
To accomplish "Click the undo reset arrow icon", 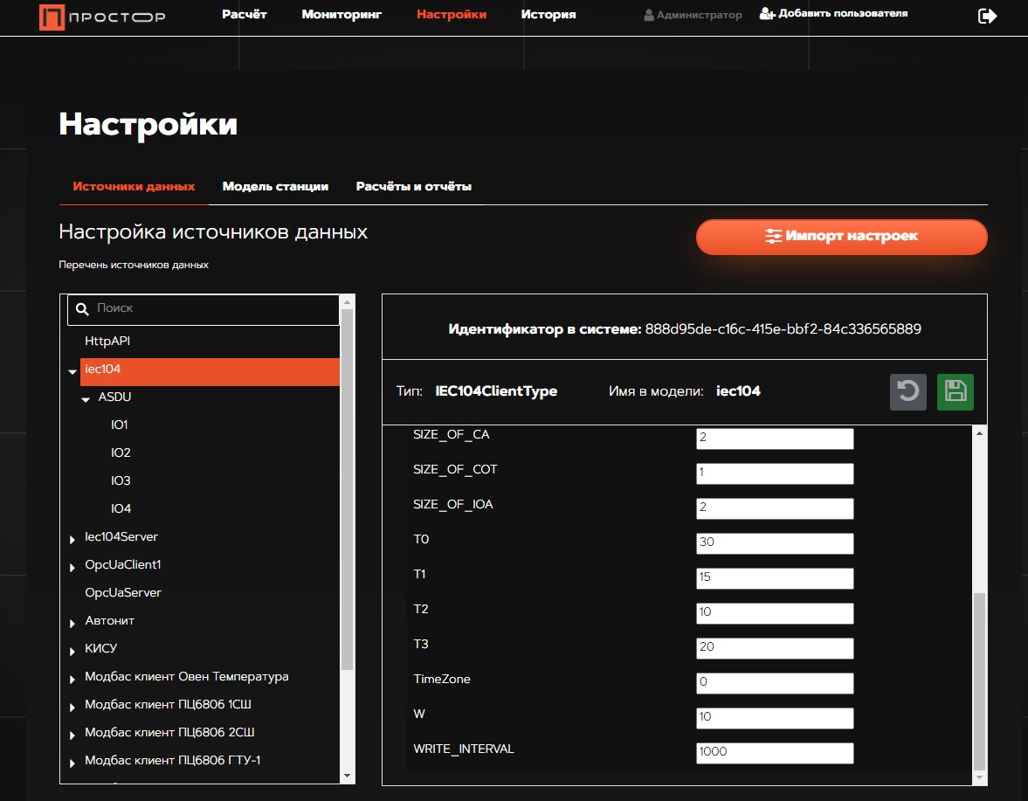I will [x=907, y=392].
